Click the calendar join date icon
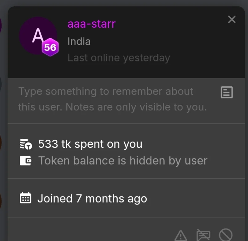 pyautogui.click(x=25, y=198)
